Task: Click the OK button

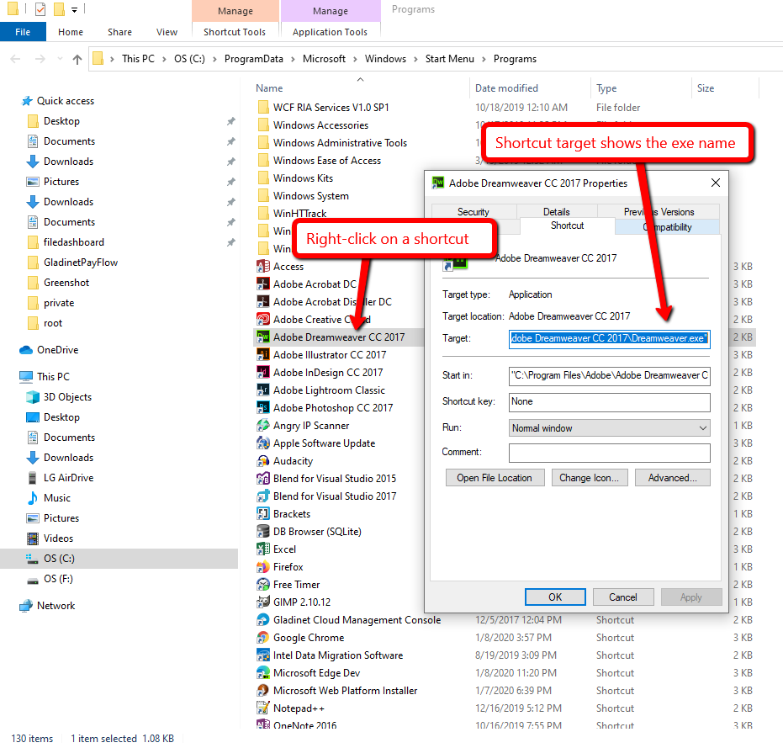Action: (555, 597)
